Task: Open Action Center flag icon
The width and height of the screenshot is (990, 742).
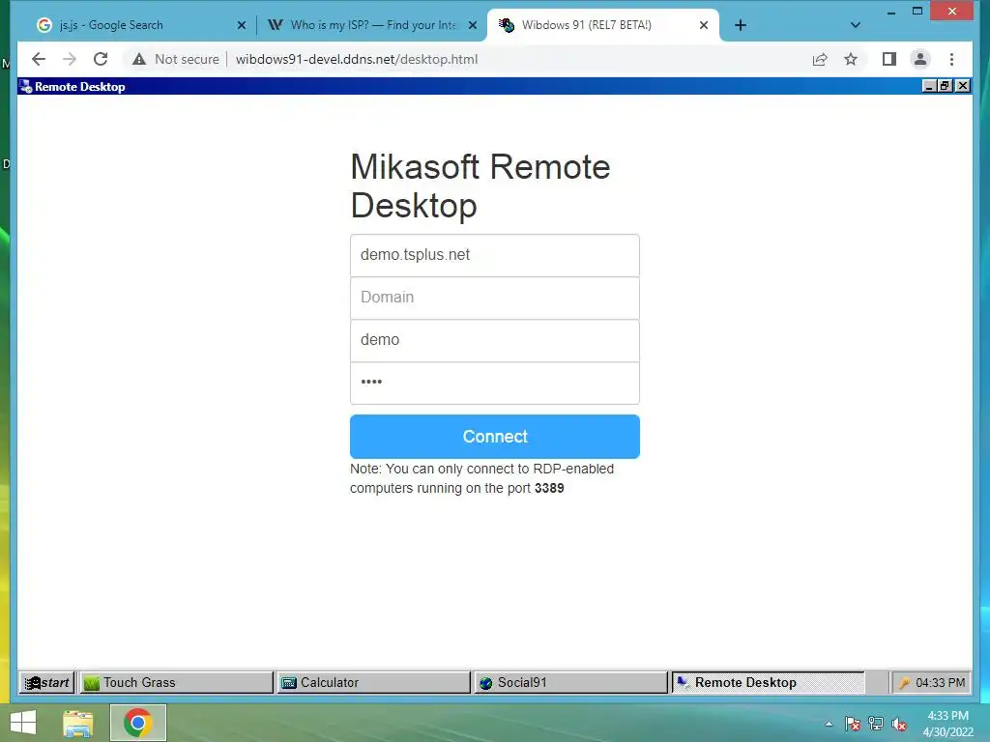Action: [853, 724]
